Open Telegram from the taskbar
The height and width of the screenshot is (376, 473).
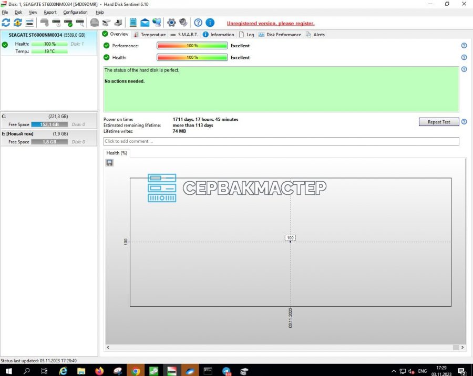[226, 371]
